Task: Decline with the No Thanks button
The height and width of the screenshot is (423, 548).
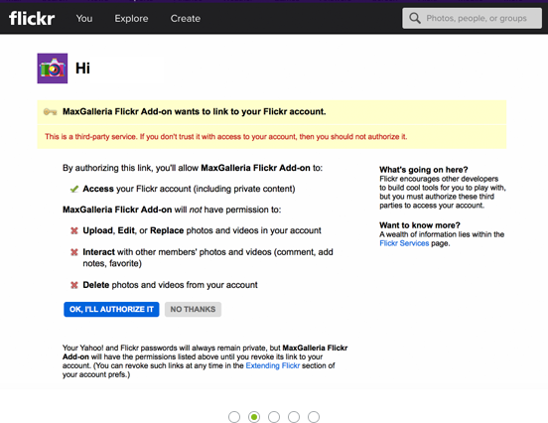Action: point(193,310)
